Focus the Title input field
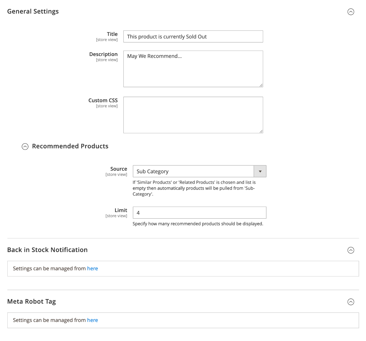 point(193,36)
